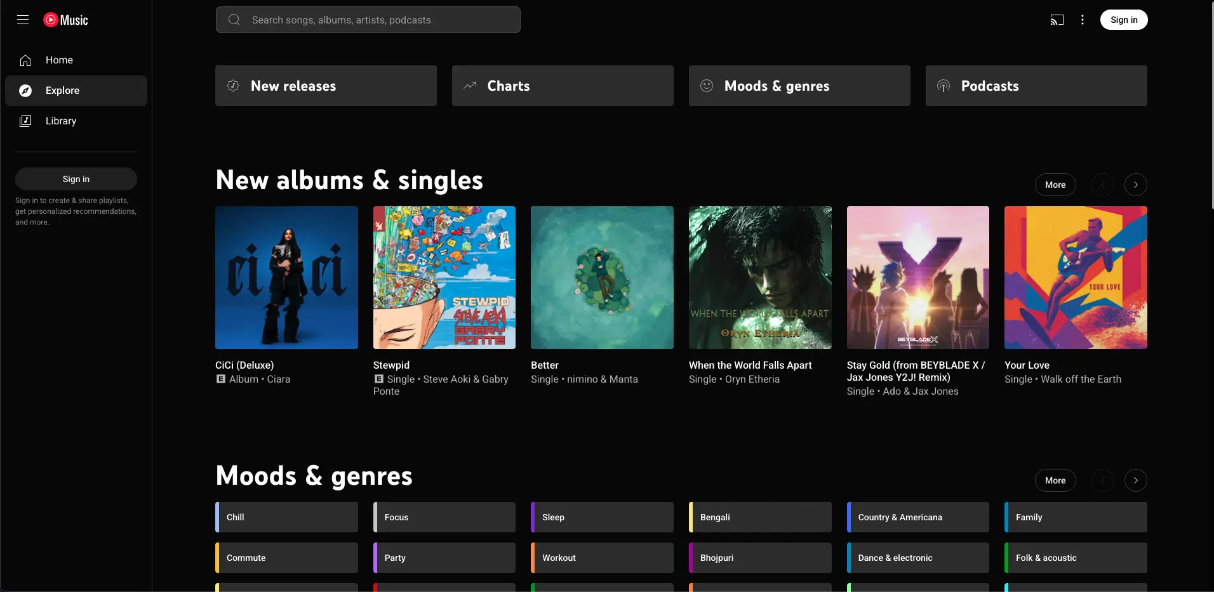Click More for New albums & singles
The width and height of the screenshot is (1214, 592).
click(1055, 185)
